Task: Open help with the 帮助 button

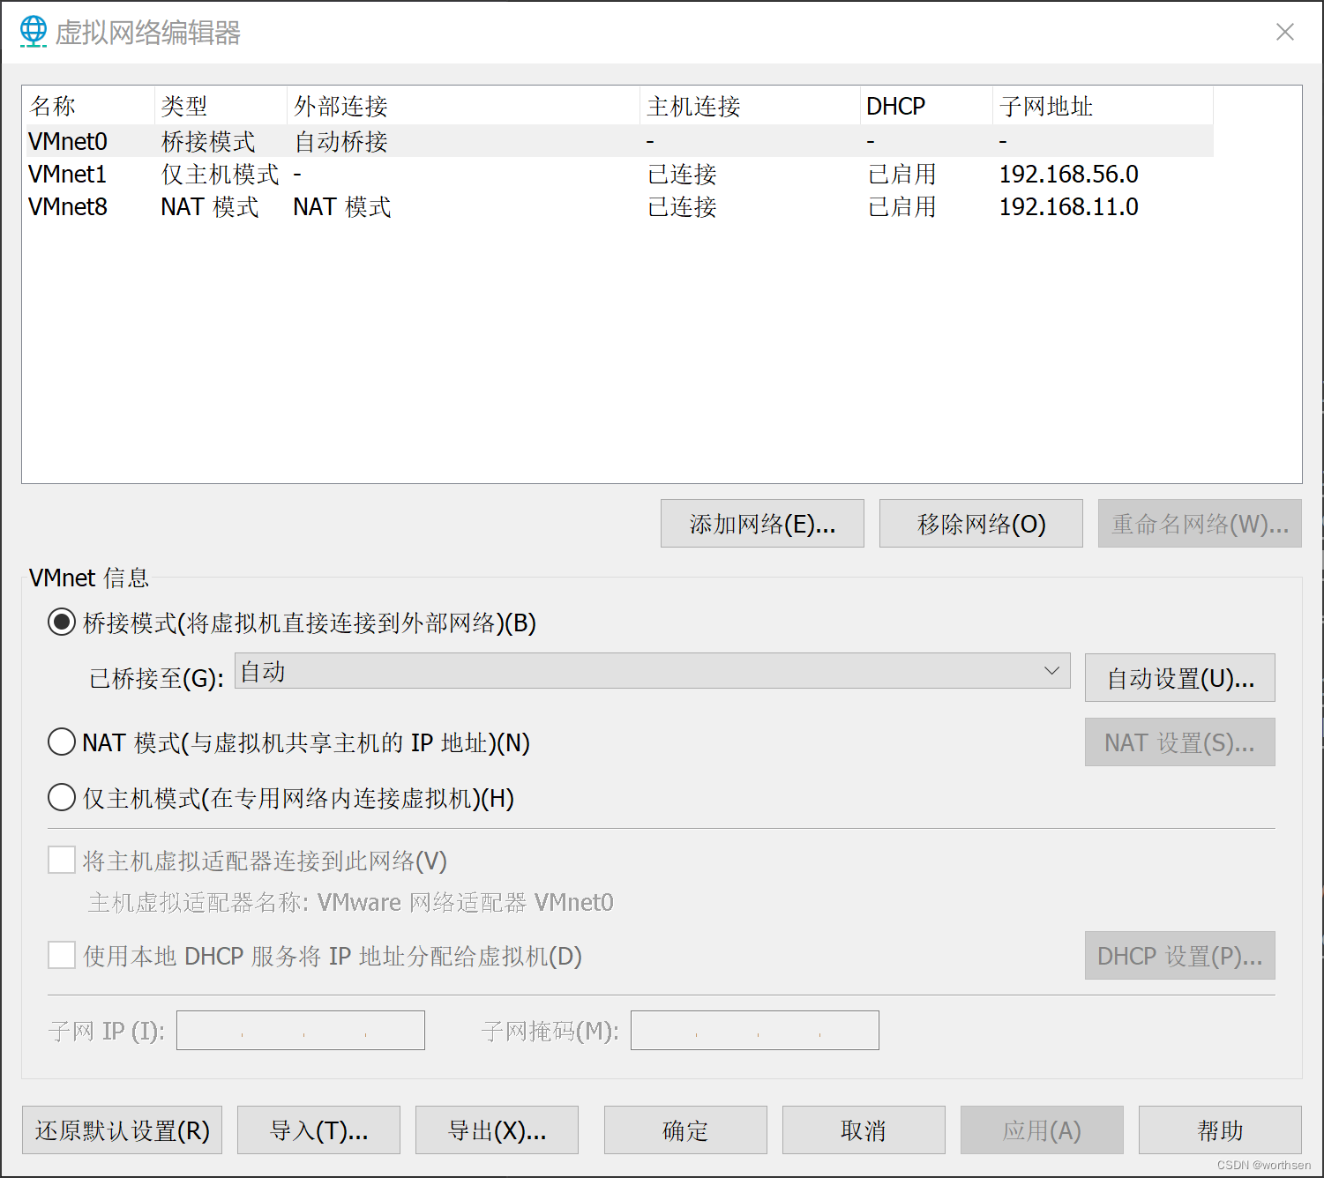Action: pyautogui.click(x=1221, y=1130)
